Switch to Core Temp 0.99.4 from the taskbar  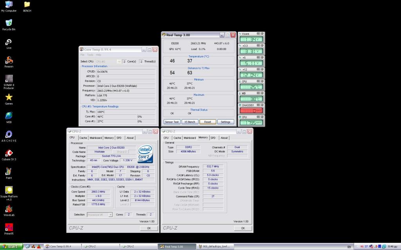(x=63, y=246)
